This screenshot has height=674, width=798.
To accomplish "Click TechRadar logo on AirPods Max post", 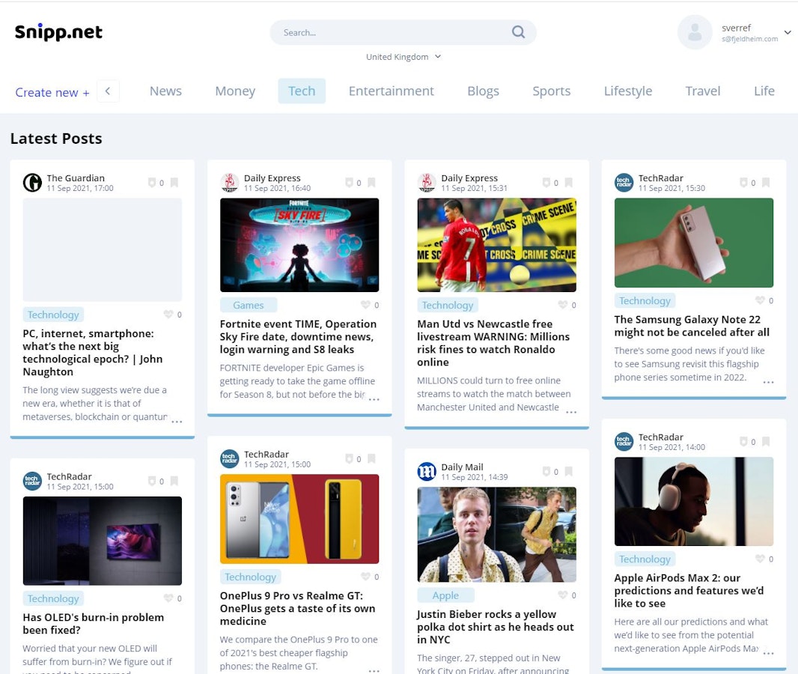I will (x=624, y=442).
